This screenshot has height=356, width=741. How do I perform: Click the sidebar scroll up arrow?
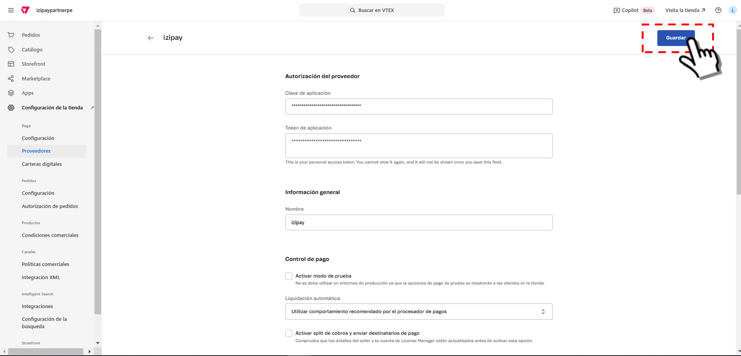coord(98,26)
